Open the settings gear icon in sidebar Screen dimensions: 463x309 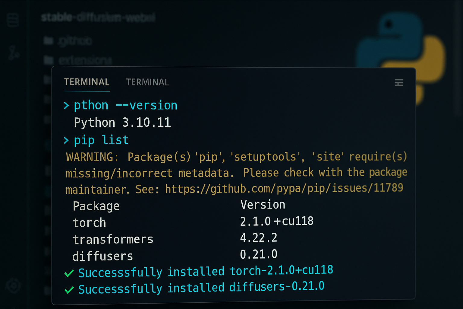pos(13,285)
